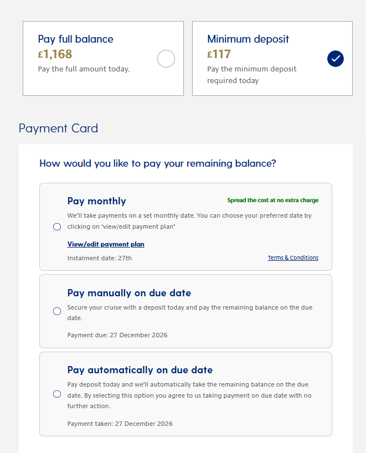Open the Terms & Conditions link
Image resolution: width=366 pixels, height=453 pixels.
click(293, 258)
